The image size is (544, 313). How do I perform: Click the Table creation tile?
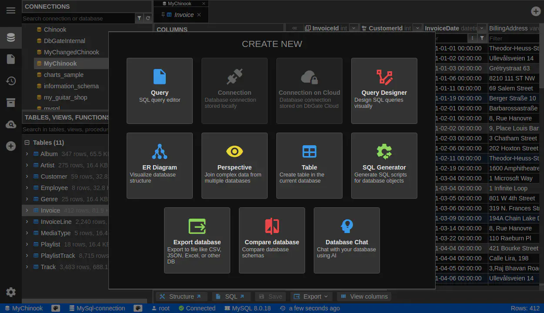pyautogui.click(x=309, y=166)
